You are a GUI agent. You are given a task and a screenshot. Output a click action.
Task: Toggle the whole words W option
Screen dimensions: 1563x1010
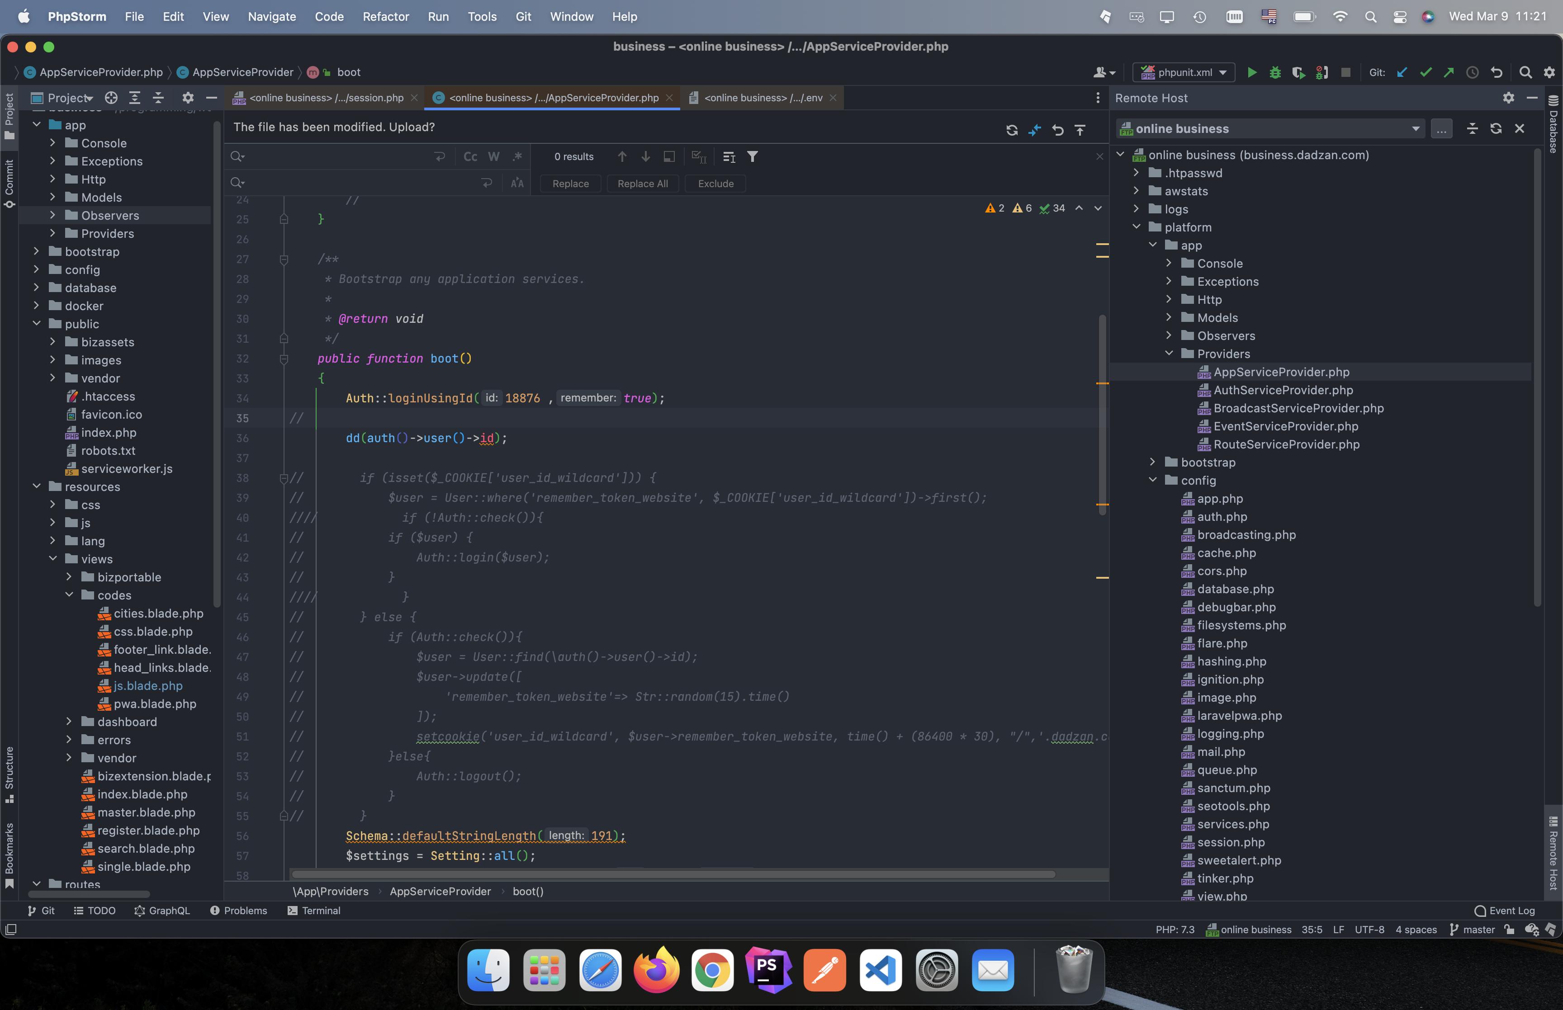point(494,157)
